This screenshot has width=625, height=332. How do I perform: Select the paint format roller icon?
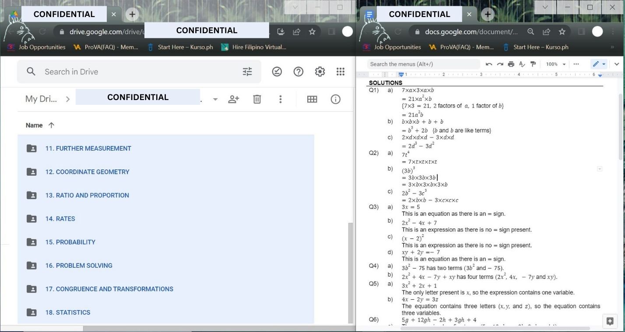click(x=533, y=64)
